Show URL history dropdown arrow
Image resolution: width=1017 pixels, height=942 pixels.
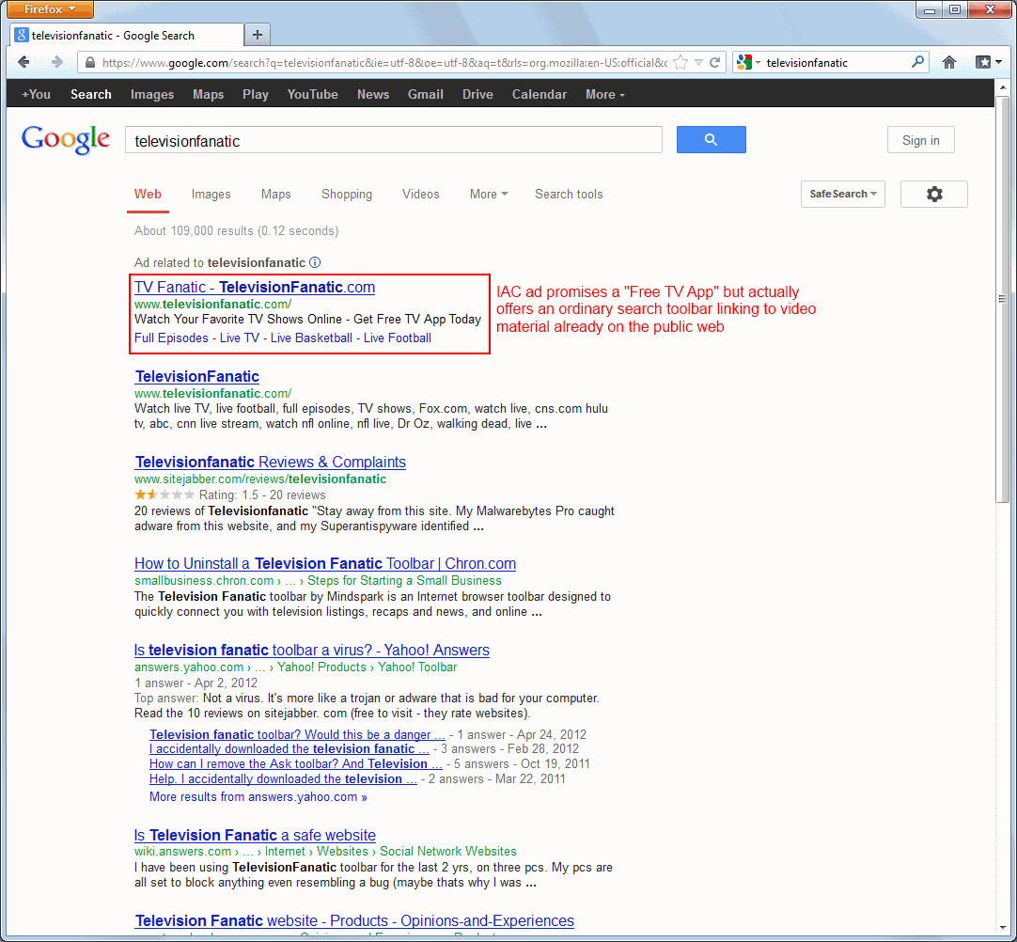698,62
